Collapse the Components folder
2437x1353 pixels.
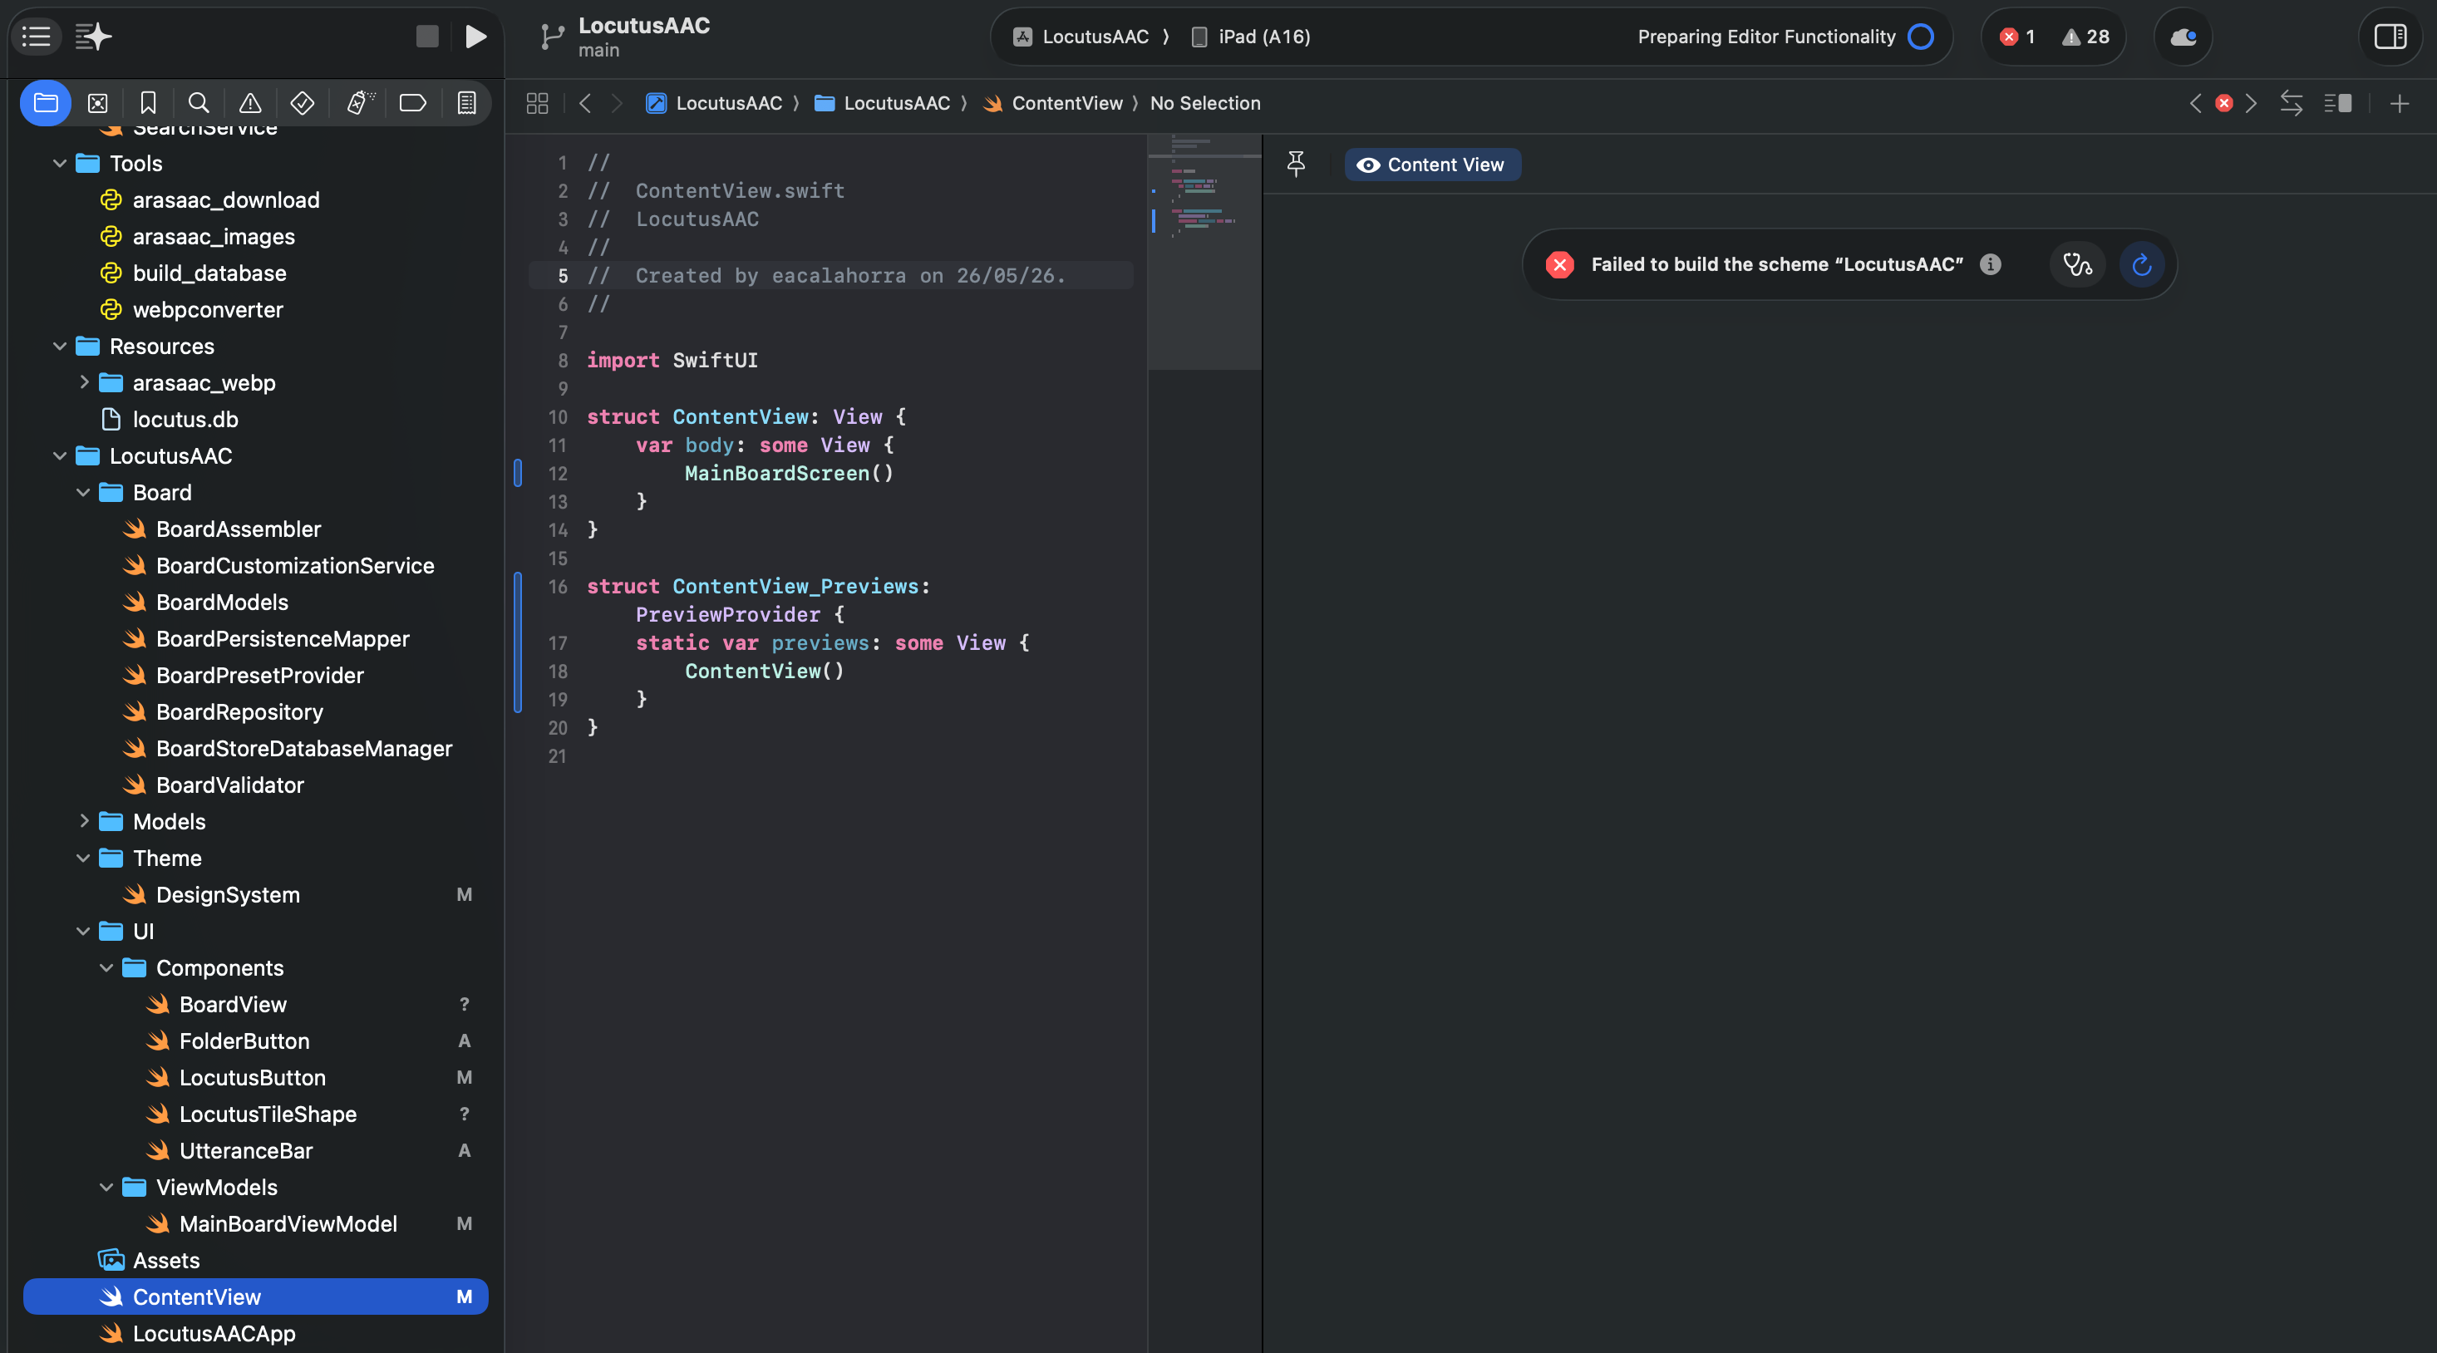click(106, 968)
